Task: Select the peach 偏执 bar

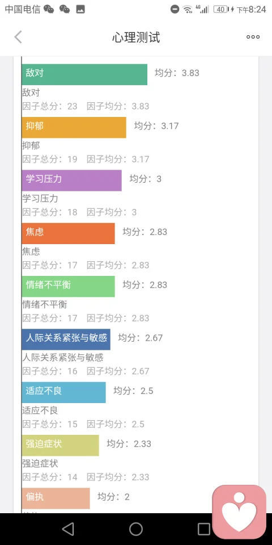Action: (x=56, y=498)
